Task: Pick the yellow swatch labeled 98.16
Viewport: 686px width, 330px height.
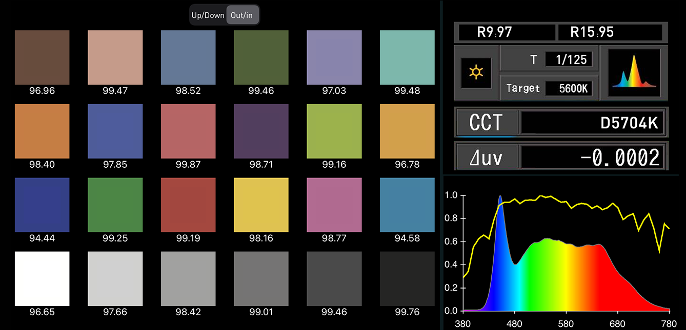Action: pyautogui.click(x=261, y=205)
